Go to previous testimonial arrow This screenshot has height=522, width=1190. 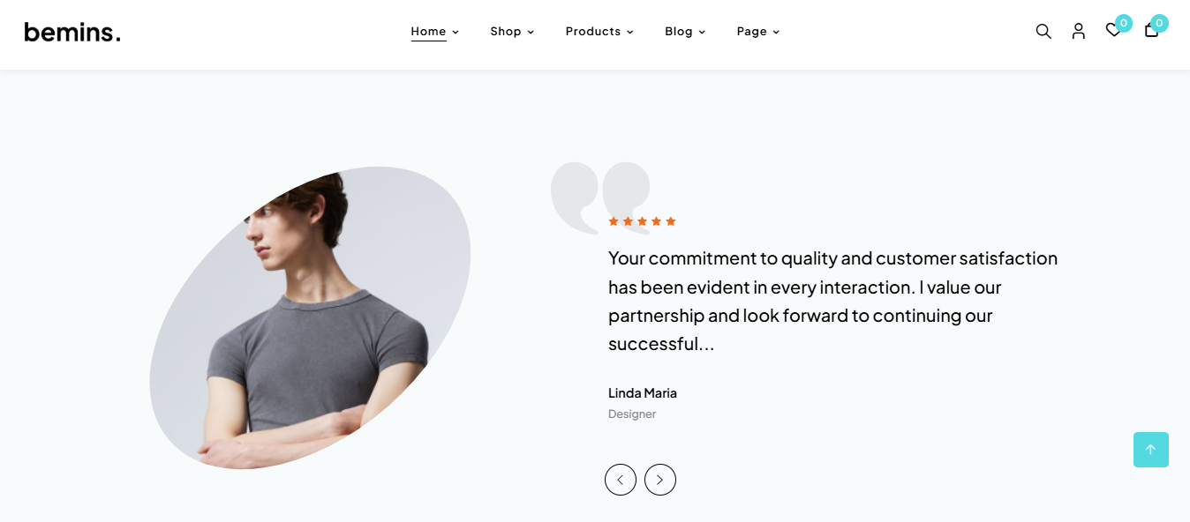[x=621, y=480]
